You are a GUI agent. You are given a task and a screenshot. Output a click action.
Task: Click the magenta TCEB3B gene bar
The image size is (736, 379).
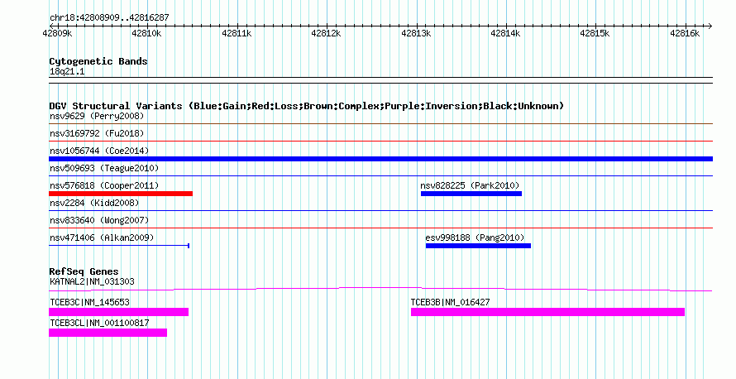point(547,312)
